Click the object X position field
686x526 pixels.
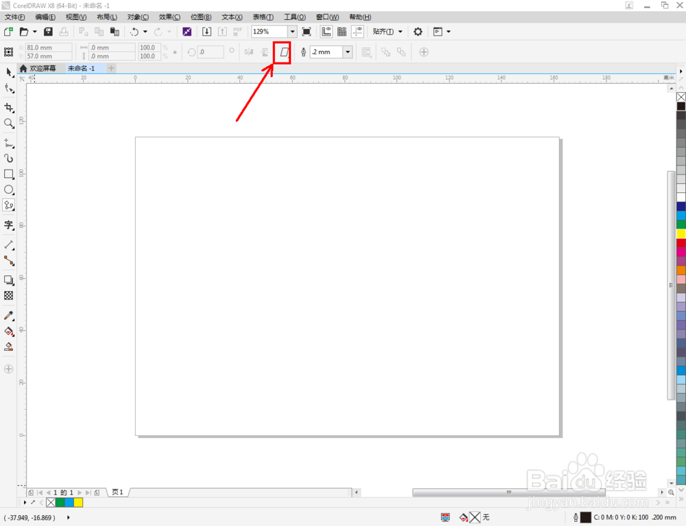(x=49, y=47)
